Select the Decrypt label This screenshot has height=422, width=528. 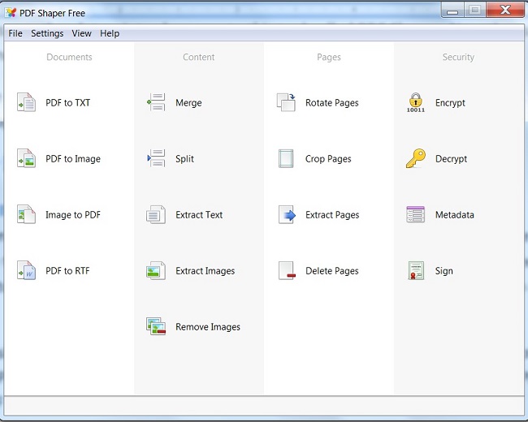click(x=451, y=159)
